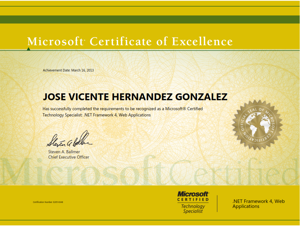Viewport: 300px width, 226px height.
Task: Click 'Certification Number: E205-6348' text
Action: pos(48,202)
